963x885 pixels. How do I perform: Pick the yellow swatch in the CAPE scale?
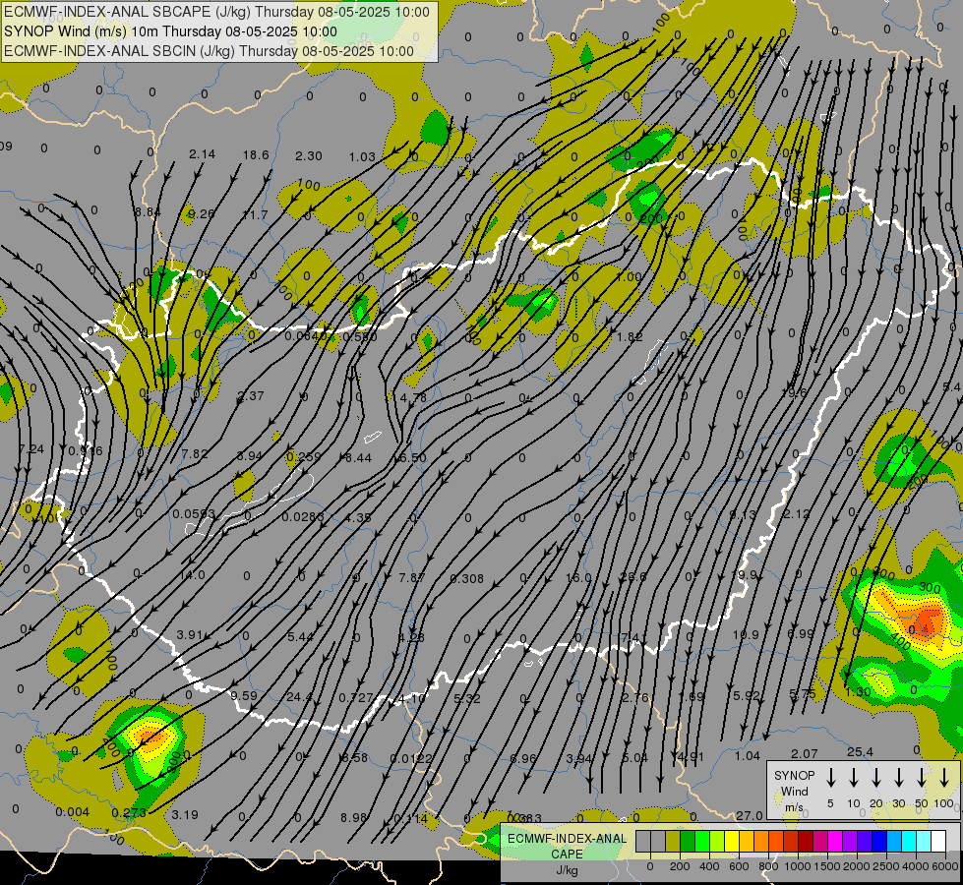click(732, 842)
